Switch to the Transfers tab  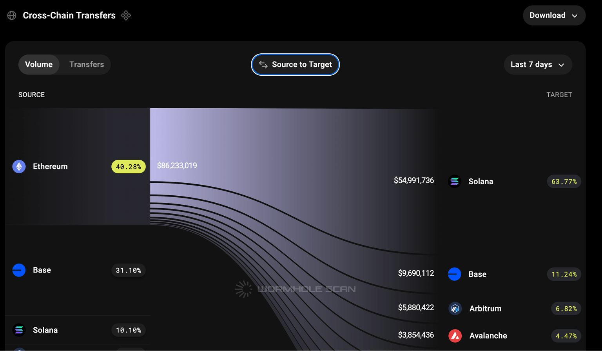(x=86, y=64)
